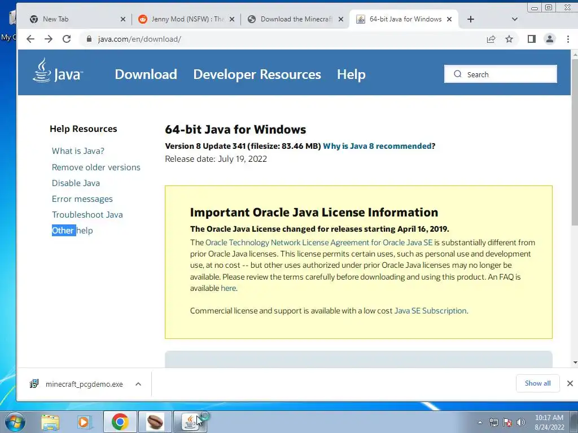The width and height of the screenshot is (578, 433).
Task: Expand minecraft_pcgdemo.exe download options
Action: (x=138, y=384)
